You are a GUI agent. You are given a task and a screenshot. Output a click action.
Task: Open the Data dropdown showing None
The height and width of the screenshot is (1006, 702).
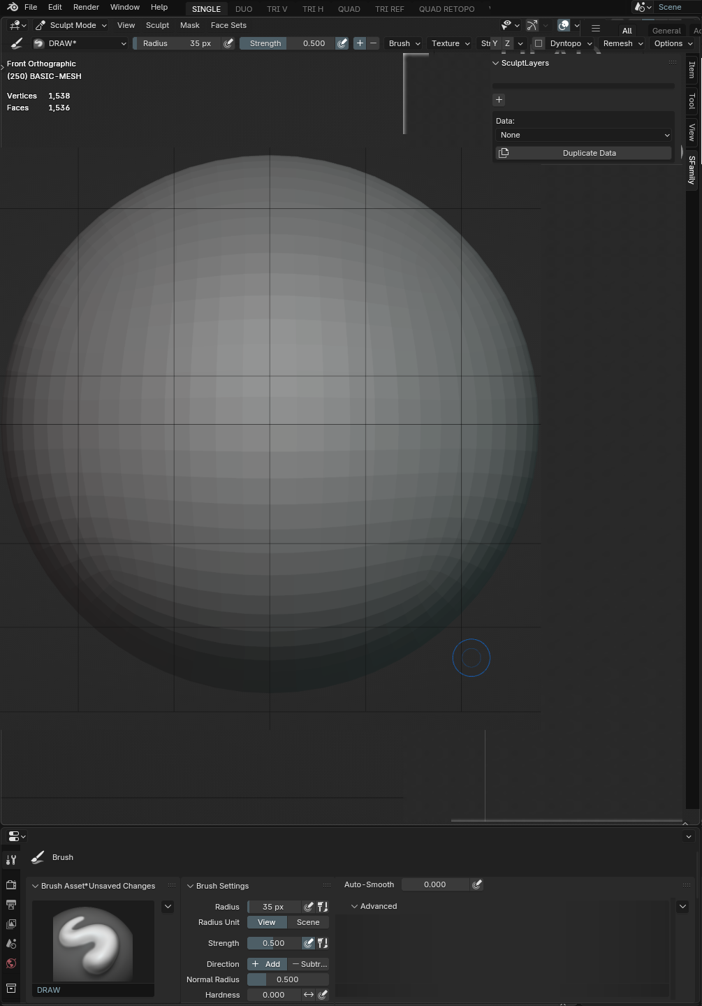click(584, 135)
